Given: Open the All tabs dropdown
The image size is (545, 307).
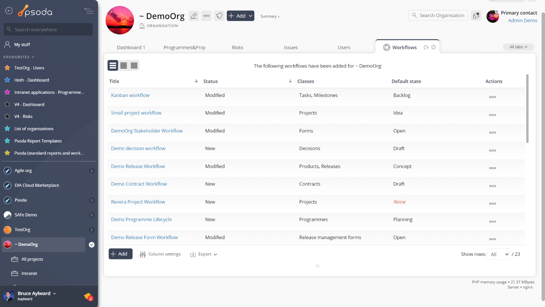Looking at the screenshot, I should pos(518,47).
